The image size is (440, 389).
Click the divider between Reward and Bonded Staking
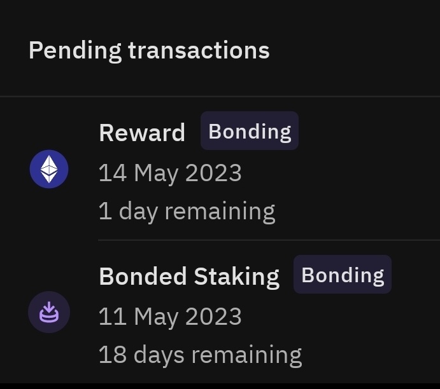point(269,240)
